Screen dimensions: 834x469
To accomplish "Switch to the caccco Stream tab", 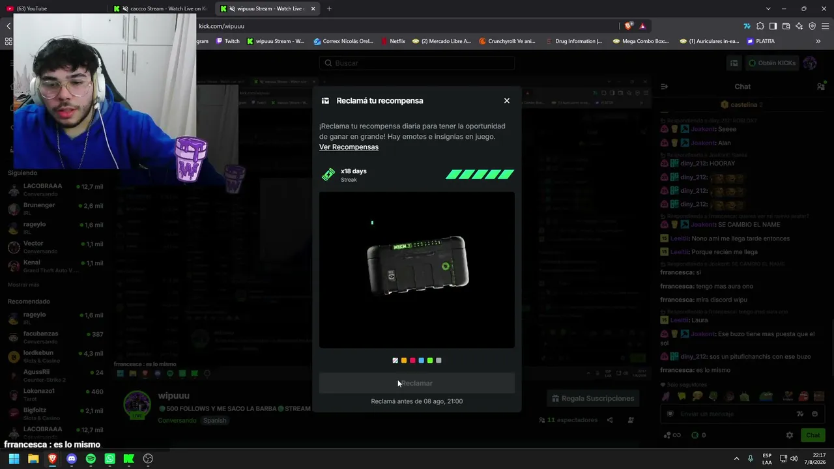I will click(x=162, y=8).
